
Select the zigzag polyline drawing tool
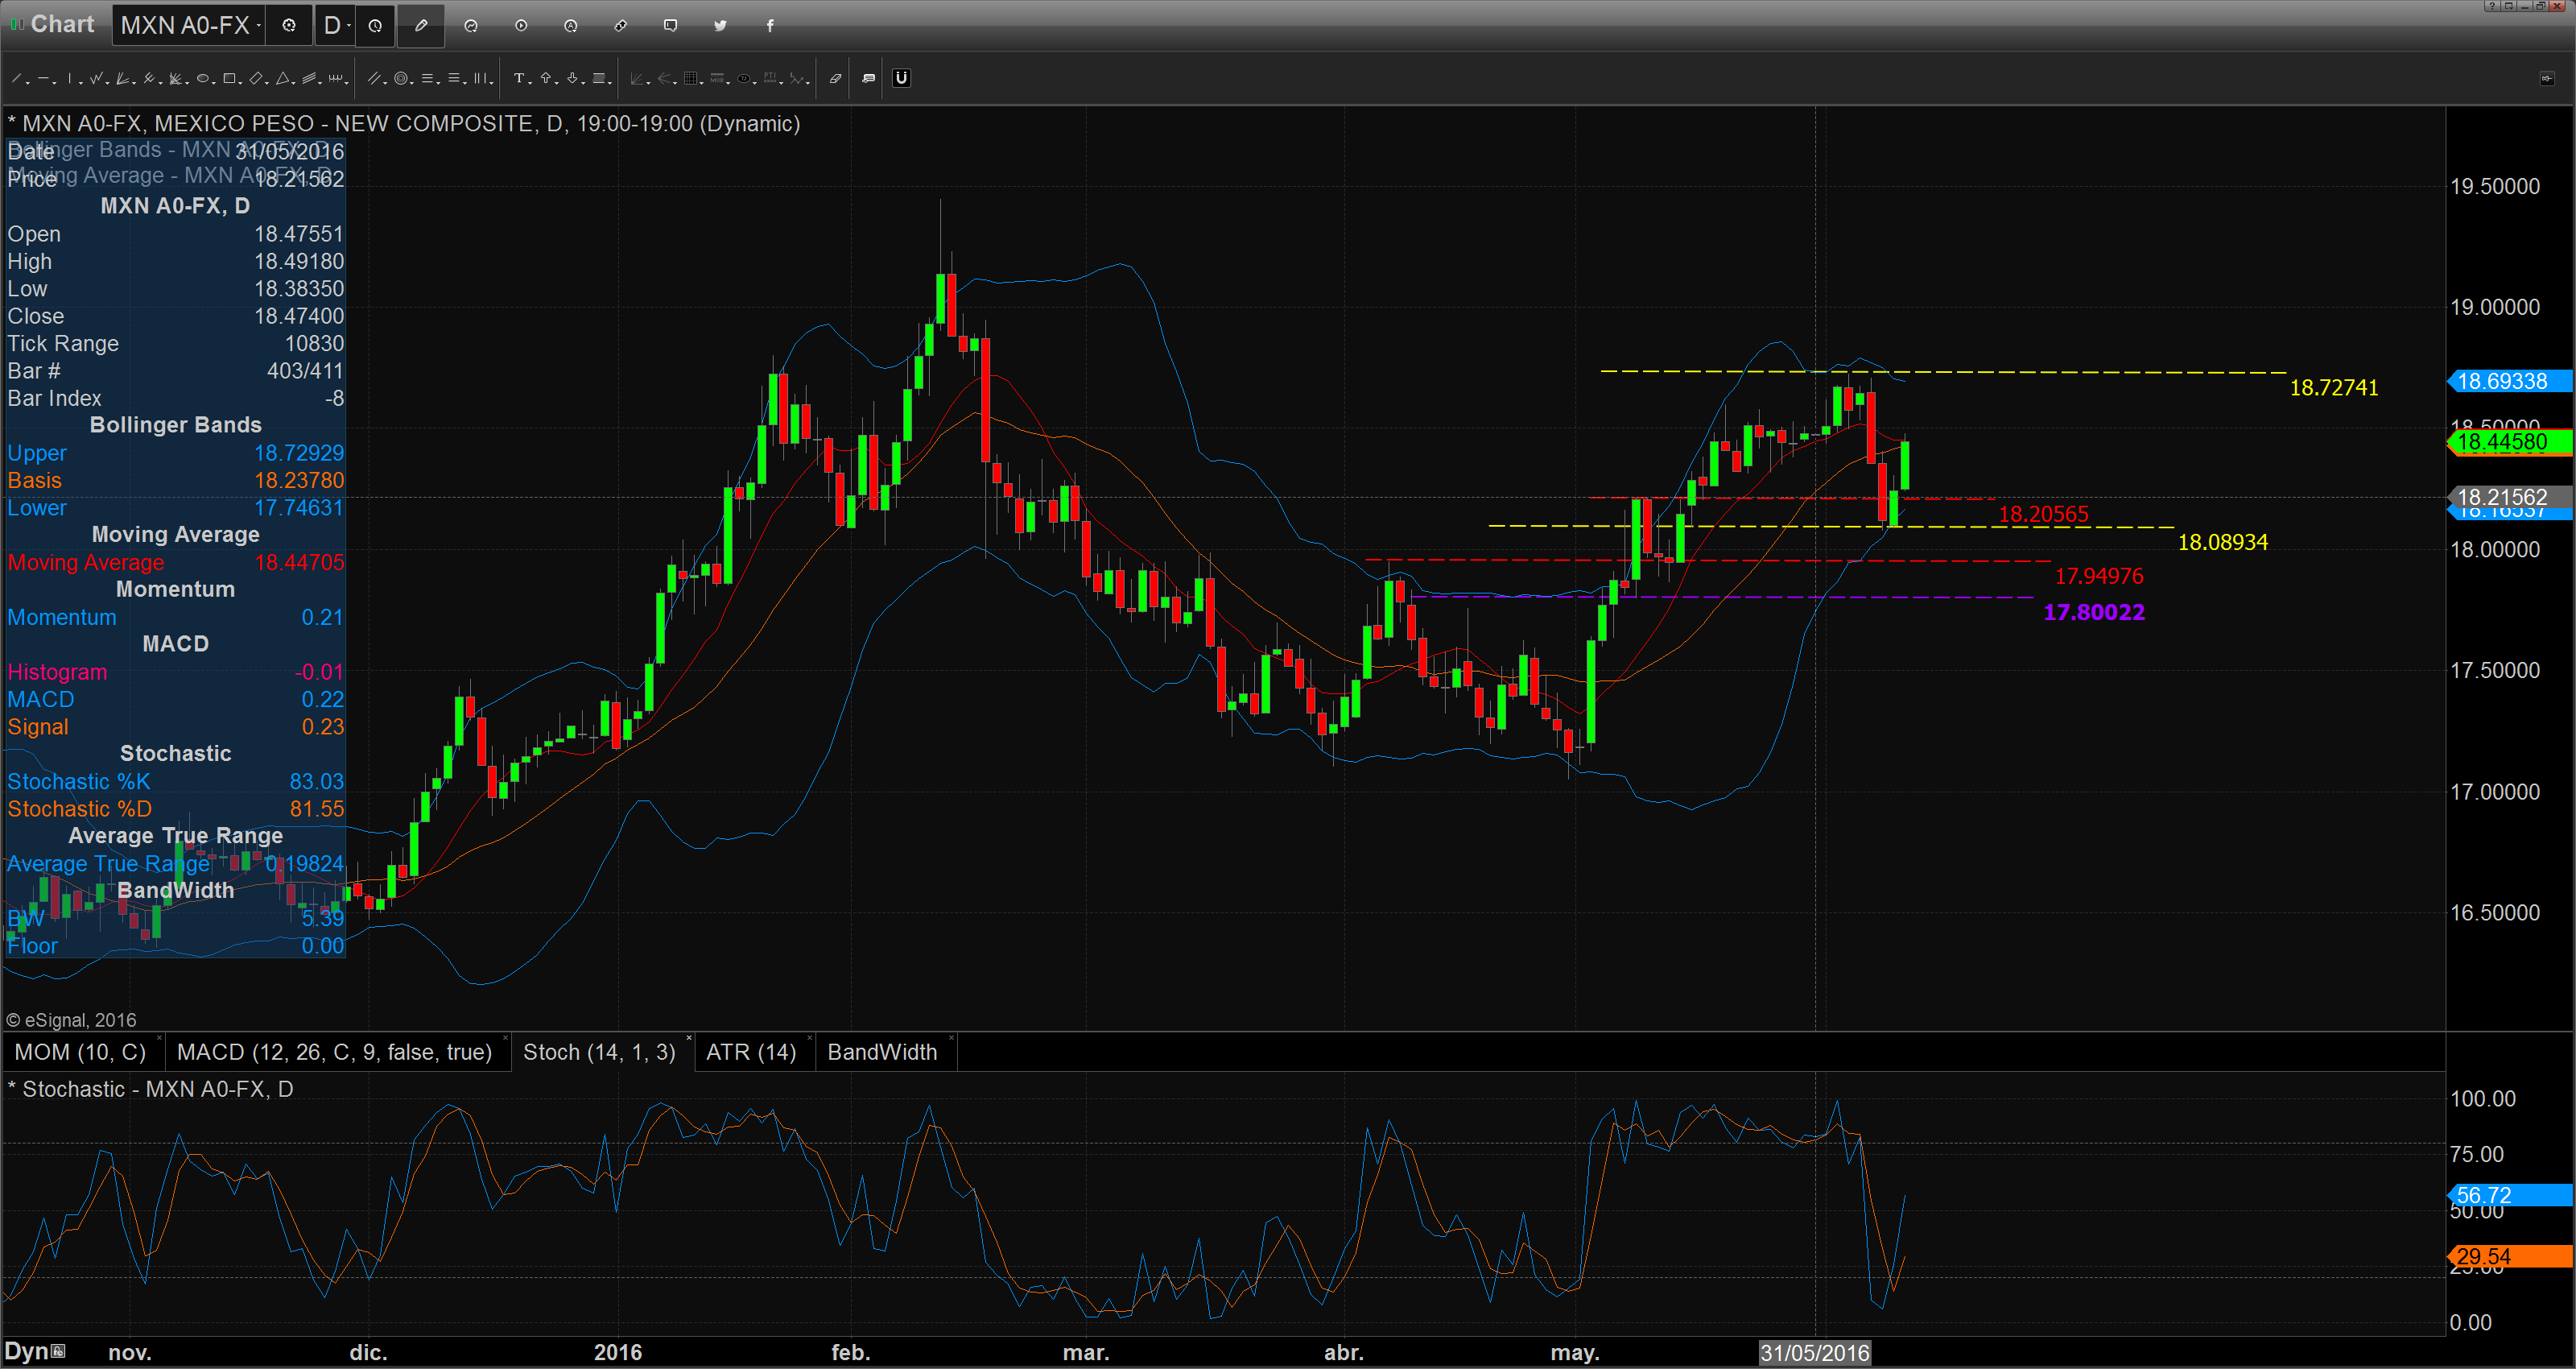coord(96,78)
